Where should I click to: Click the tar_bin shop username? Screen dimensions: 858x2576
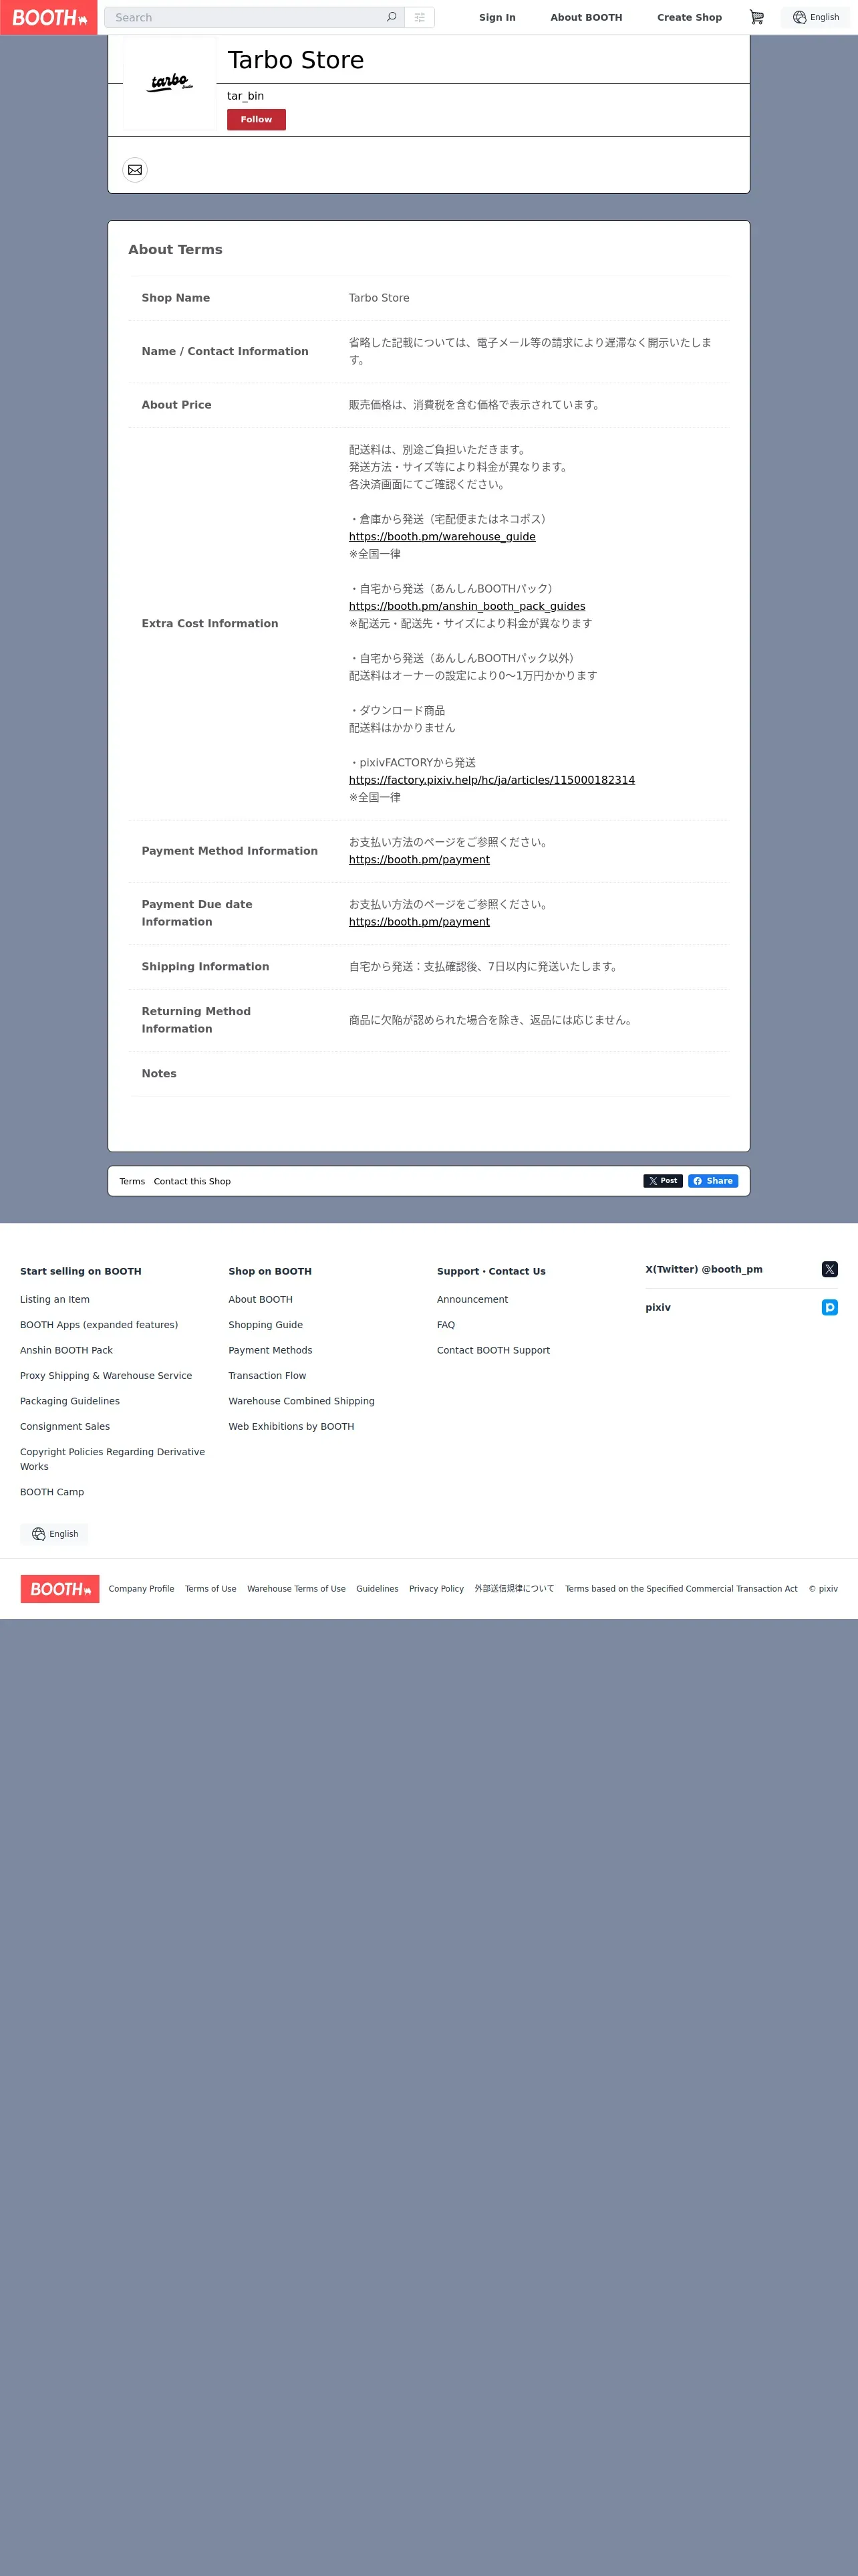(x=246, y=96)
